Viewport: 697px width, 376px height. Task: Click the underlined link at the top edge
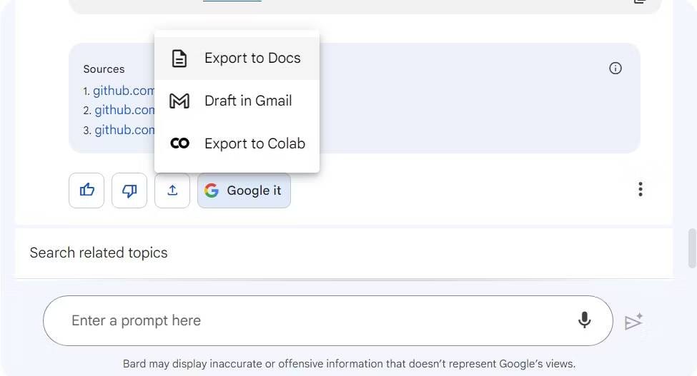click(x=232, y=1)
